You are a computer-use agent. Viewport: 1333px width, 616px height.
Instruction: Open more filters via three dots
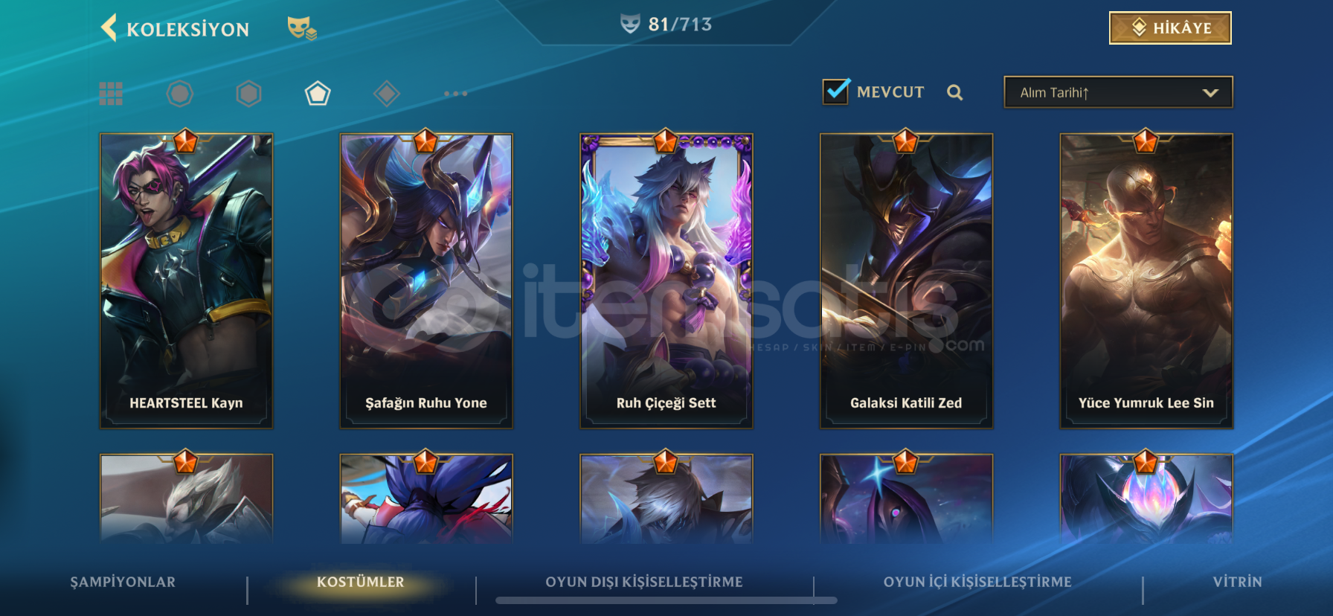455,94
